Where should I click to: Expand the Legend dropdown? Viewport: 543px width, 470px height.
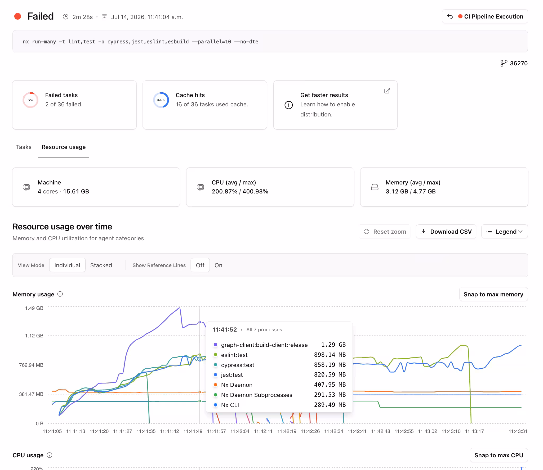coord(505,232)
